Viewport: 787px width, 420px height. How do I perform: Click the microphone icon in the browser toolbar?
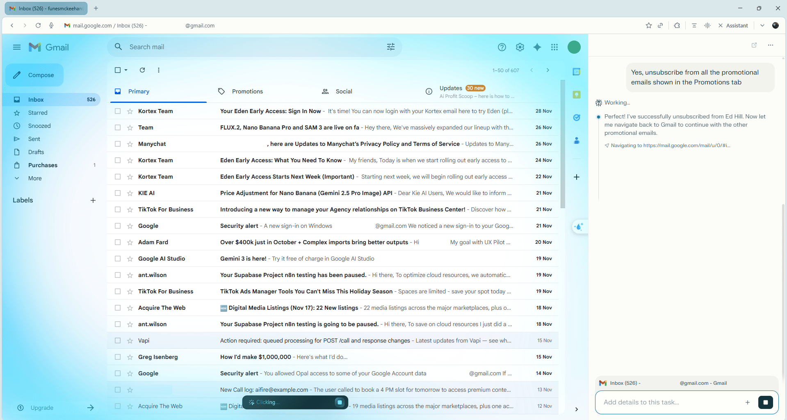(x=51, y=25)
